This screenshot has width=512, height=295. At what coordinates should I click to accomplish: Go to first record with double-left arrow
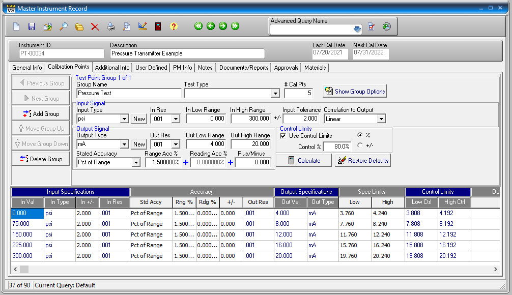coord(198,26)
